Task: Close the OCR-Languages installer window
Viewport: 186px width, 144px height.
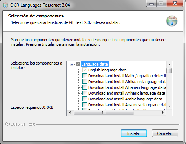Action: (x=175, y=3)
